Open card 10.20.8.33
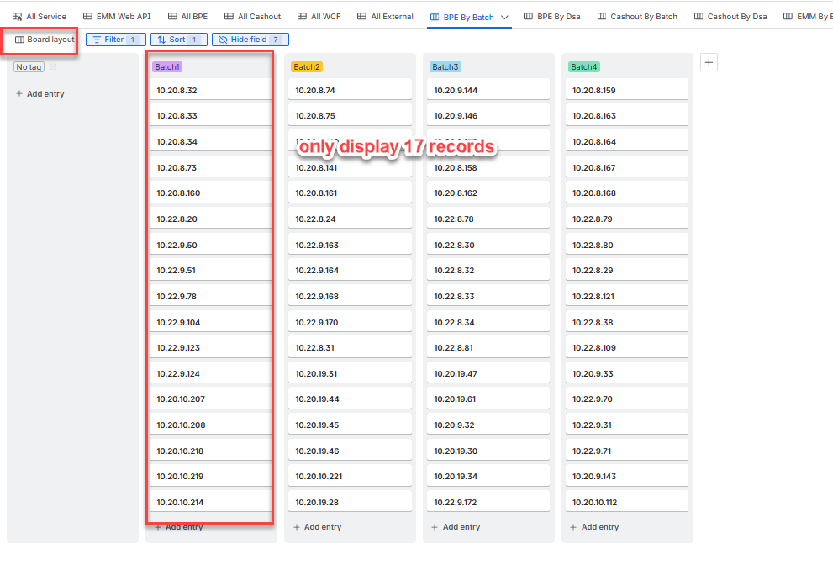Screen dimensions: 833x565 point(211,115)
